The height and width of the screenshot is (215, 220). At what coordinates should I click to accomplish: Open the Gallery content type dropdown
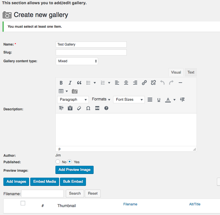pos(77,61)
